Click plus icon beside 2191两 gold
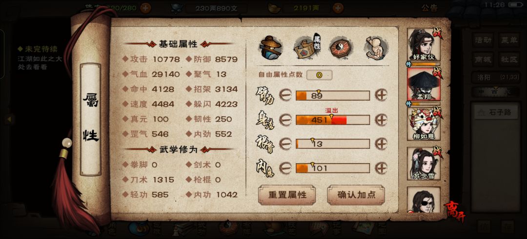 338,8
